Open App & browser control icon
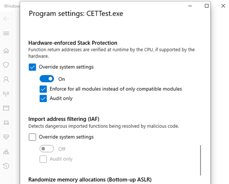229x184 pixels. point(6,108)
